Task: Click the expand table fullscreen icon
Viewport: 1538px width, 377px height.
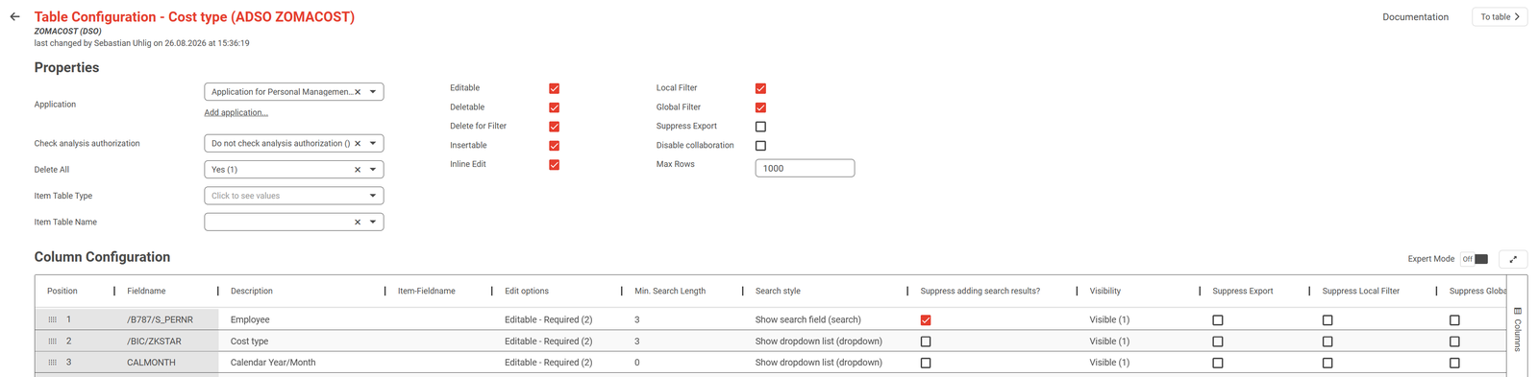Action: click(1513, 259)
